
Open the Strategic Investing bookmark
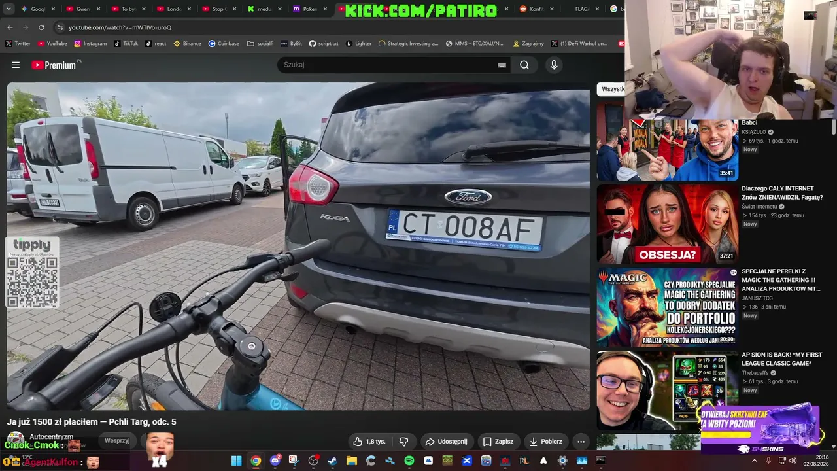(x=408, y=44)
